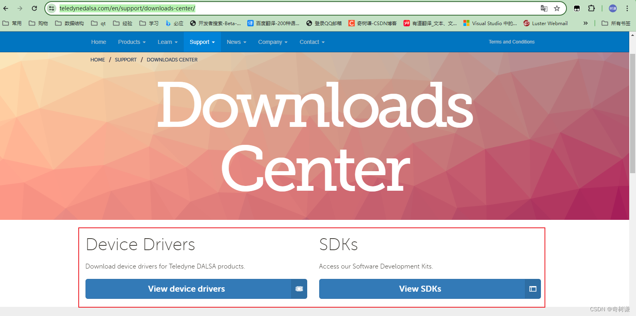This screenshot has height=316, width=636.
Task: Open the extensions puzzle icon
Action: [592, 8]
